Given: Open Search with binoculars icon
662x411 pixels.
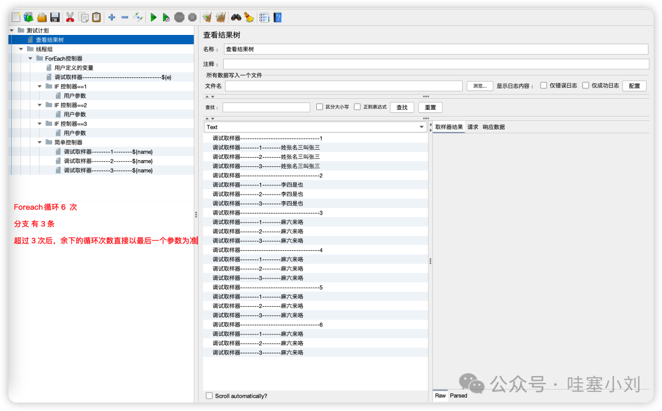Looking at the screenshot, I should [x=236, y=17].
